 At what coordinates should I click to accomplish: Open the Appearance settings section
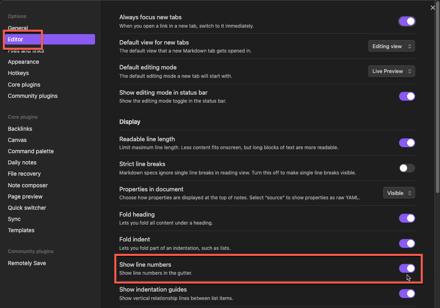point(23,62)
